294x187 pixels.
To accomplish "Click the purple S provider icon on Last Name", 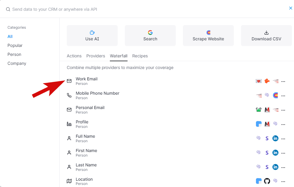I will 267,167.
